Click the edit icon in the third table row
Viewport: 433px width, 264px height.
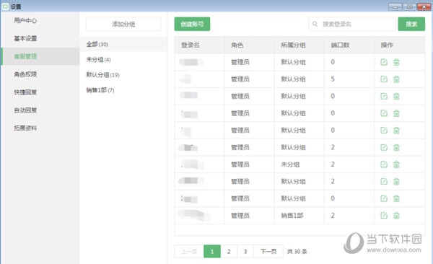(x=384, y=96)
